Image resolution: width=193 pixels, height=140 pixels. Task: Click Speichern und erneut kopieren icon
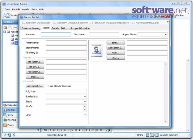coord(55,23)
